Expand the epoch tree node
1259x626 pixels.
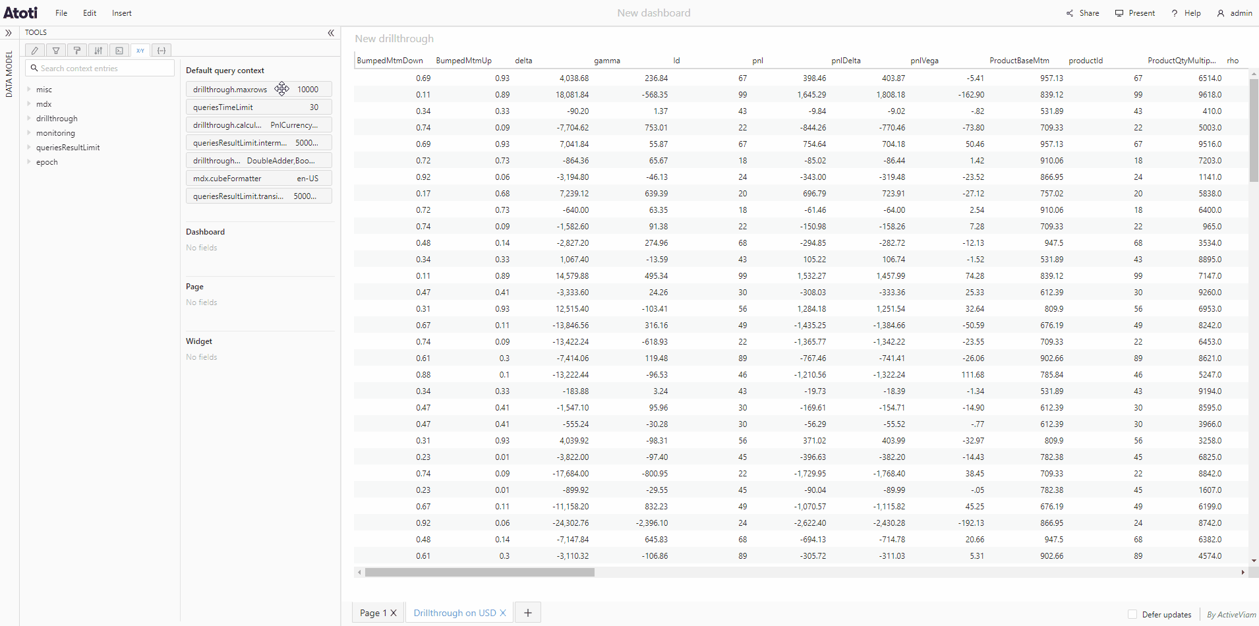click(29, 161)
